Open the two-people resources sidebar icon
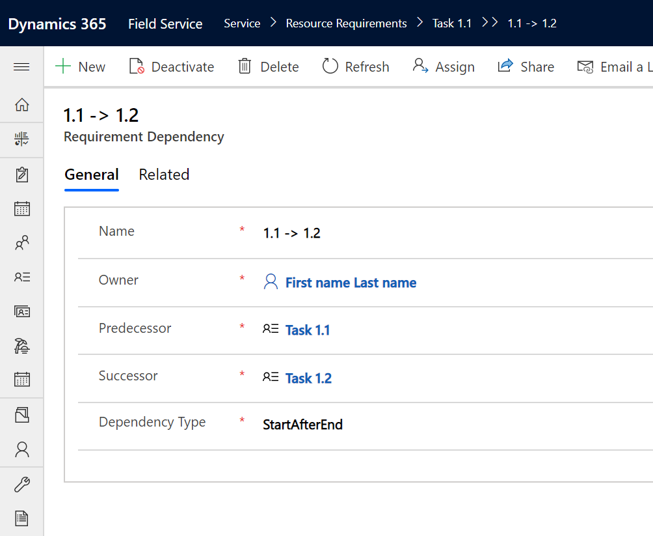Viewport: 653px width, 536px height. point(21,243)
